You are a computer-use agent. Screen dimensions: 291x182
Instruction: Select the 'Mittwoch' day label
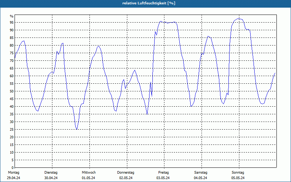click(x=89, y=173)
